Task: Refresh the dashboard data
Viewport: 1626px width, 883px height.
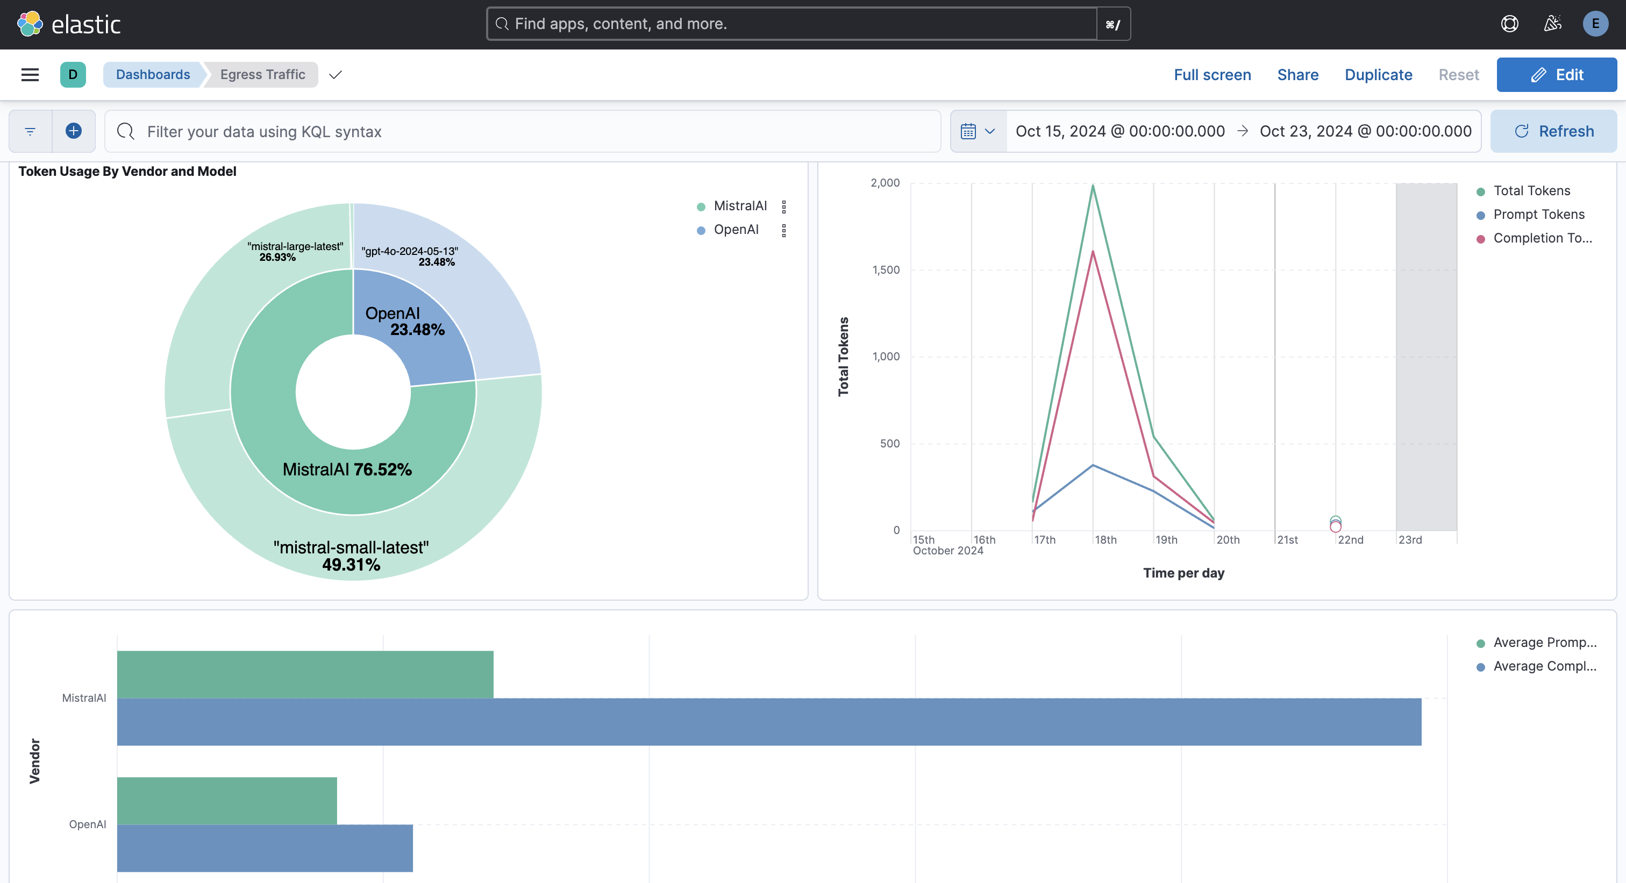Action: pyautogui.click(x=1553, y=131)
